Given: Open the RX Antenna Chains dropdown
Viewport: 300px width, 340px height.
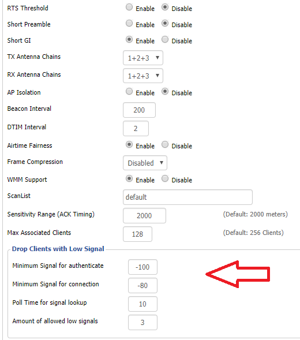Looking at the screenshot, I should pyautogui.click(x=143, y=76).
